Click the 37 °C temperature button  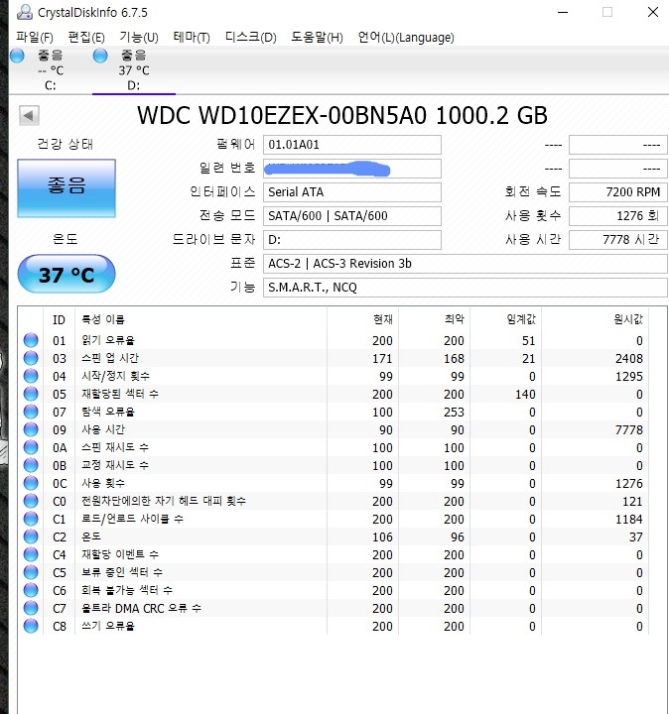[x=67, y=274]
